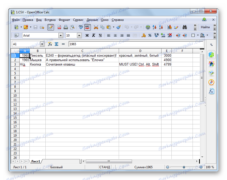227x180 pixels.
Task: Increase indent icon
Action: [x=185, y=35]
